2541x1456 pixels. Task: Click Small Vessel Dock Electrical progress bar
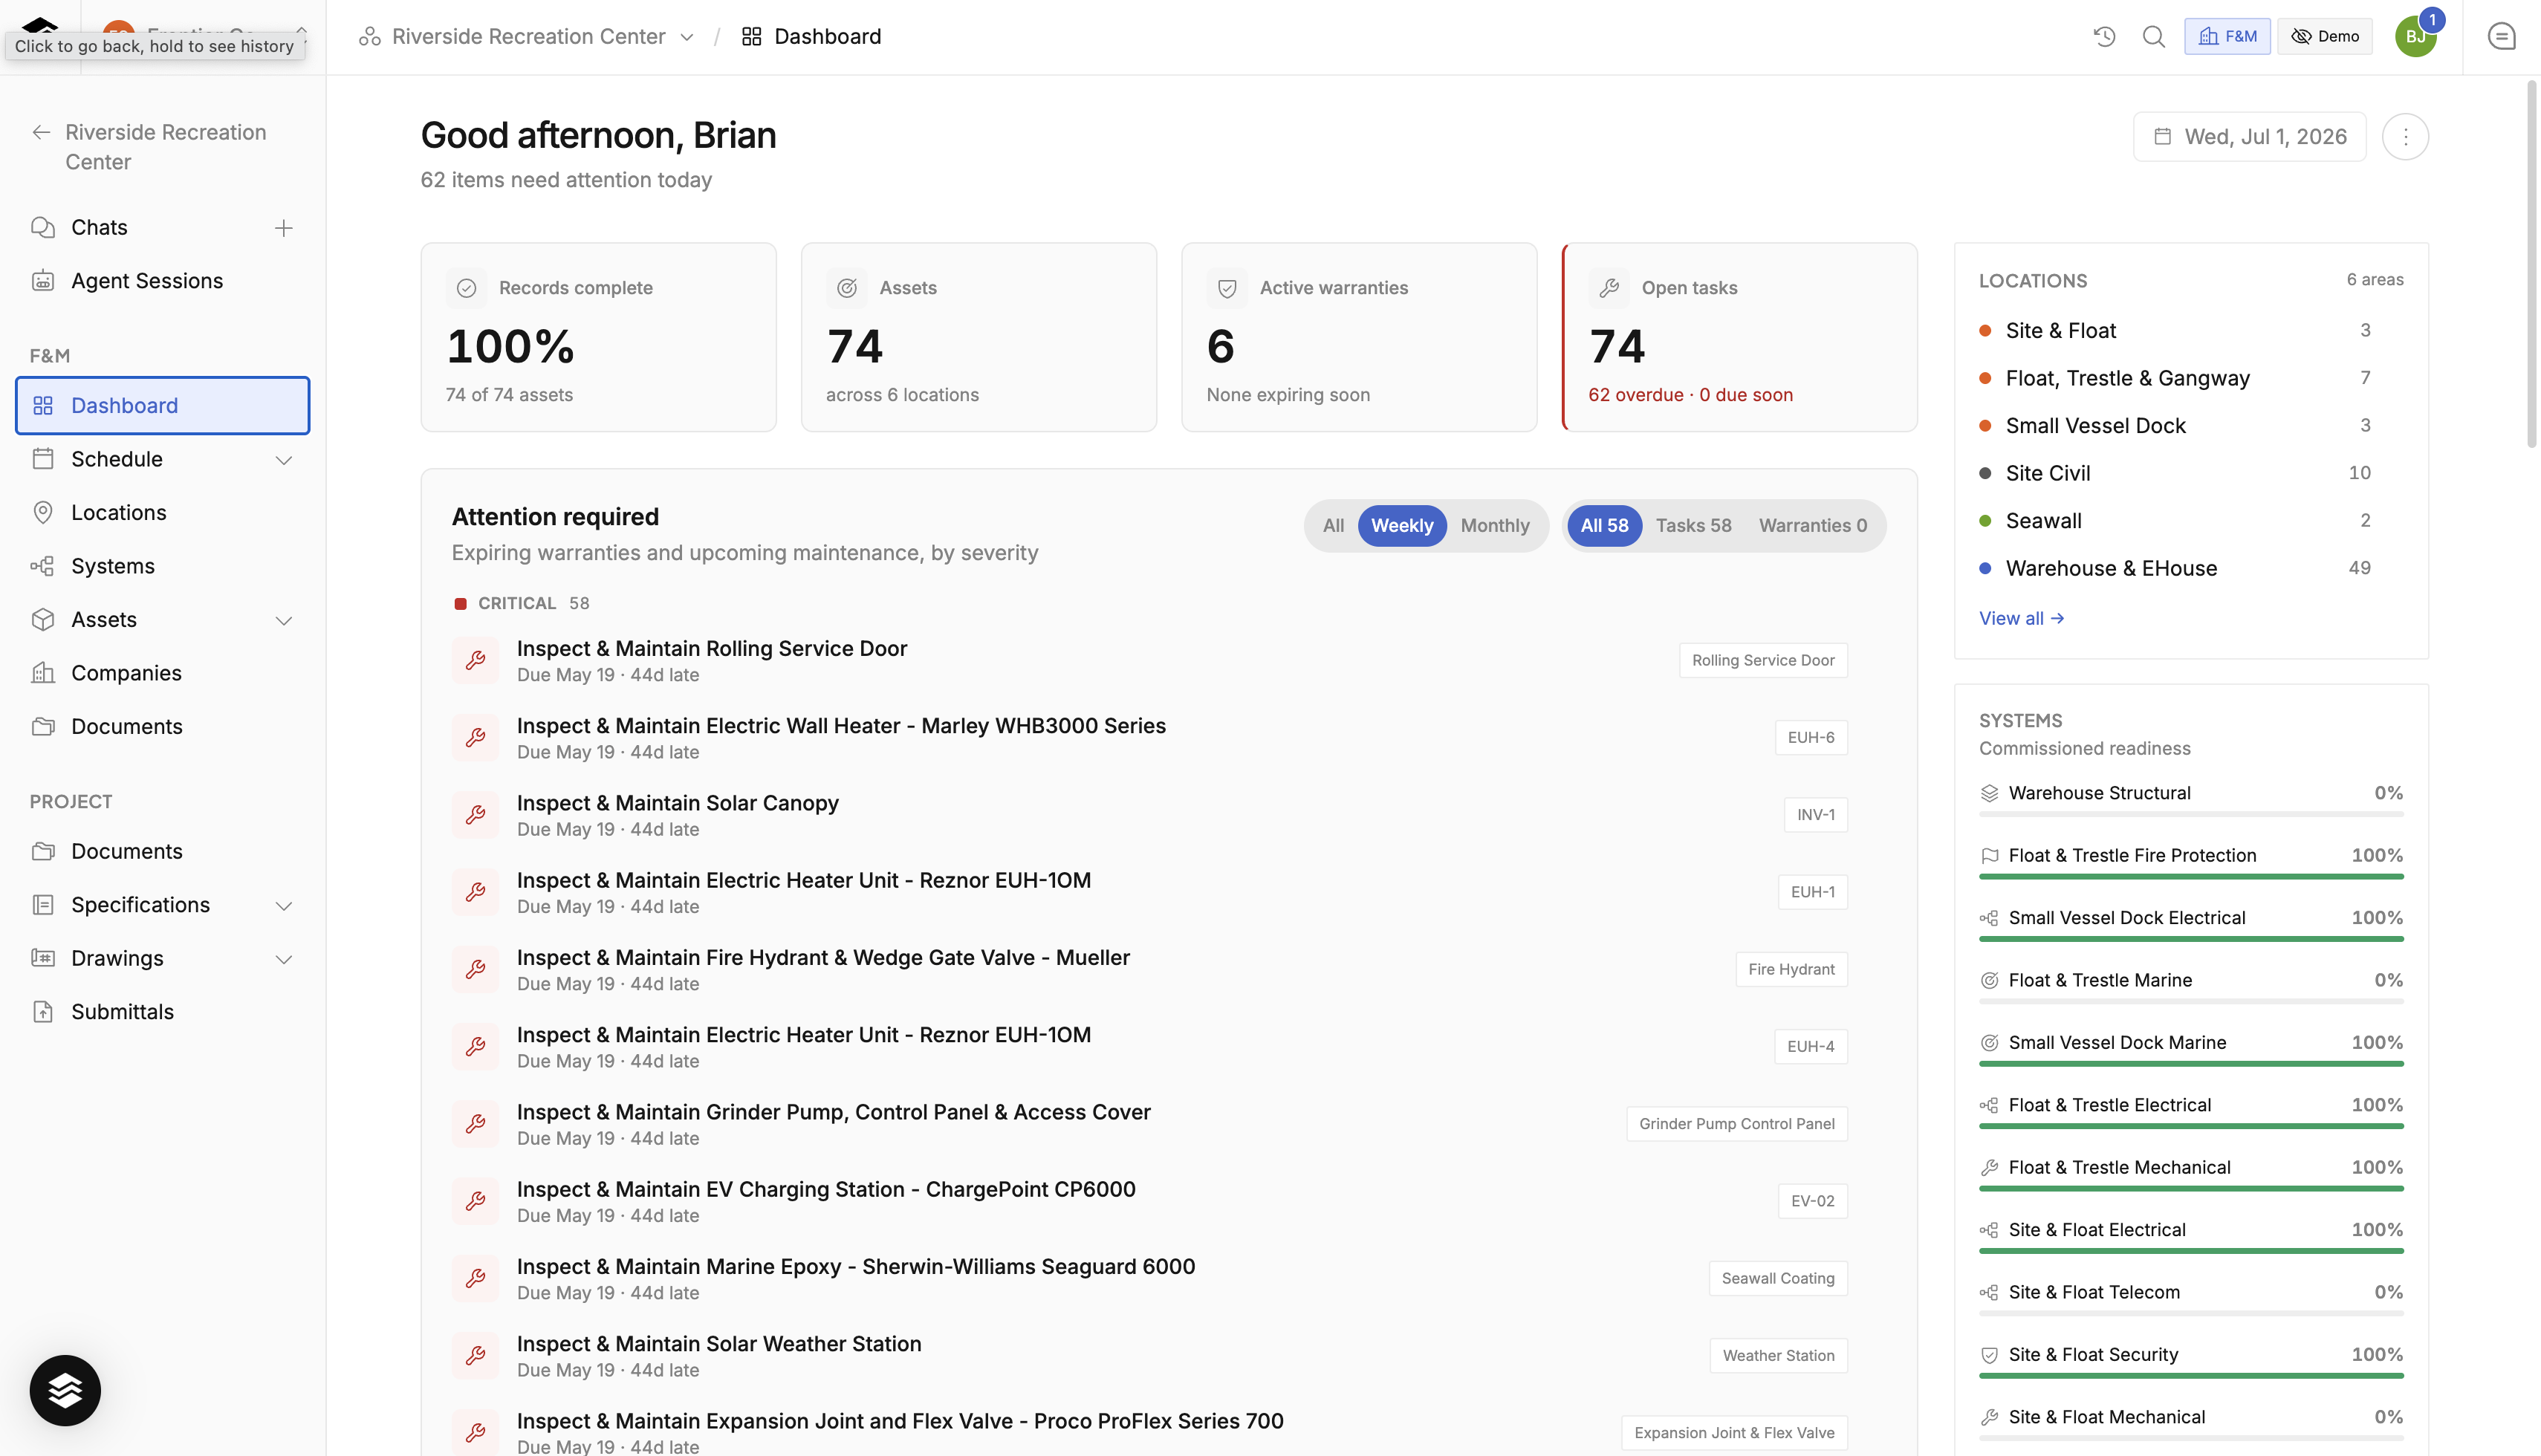(x=2190, y=939)
